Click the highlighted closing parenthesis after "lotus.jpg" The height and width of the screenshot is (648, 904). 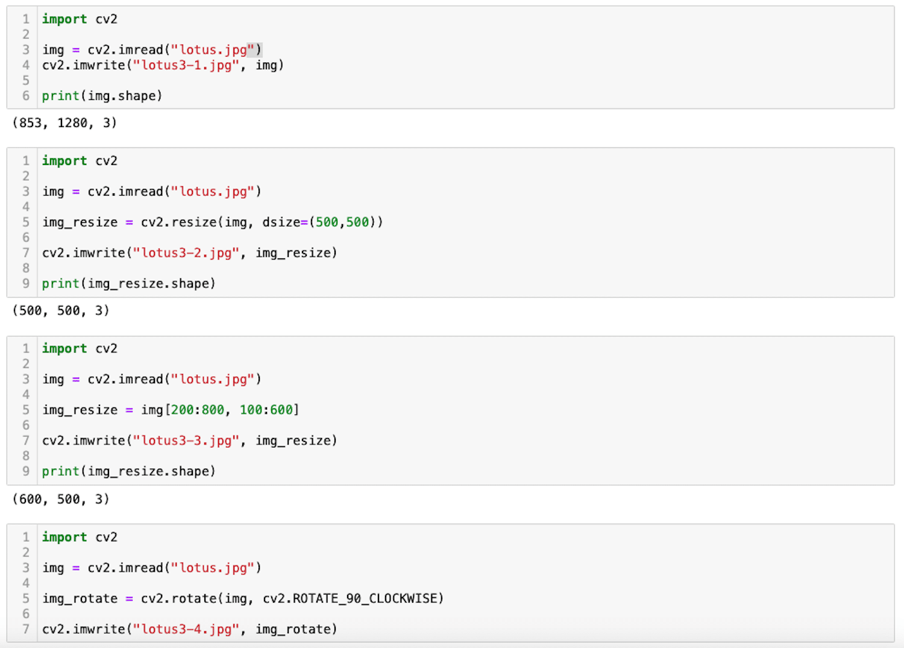(x=259, y=50)
